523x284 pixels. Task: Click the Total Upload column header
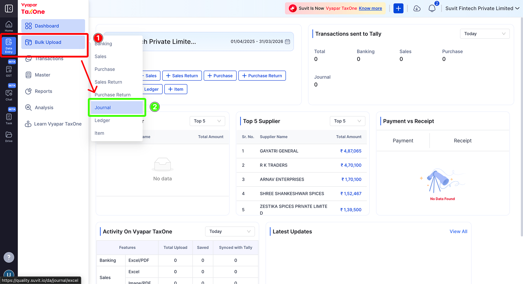pyautogui.click(x=175, y=247)
